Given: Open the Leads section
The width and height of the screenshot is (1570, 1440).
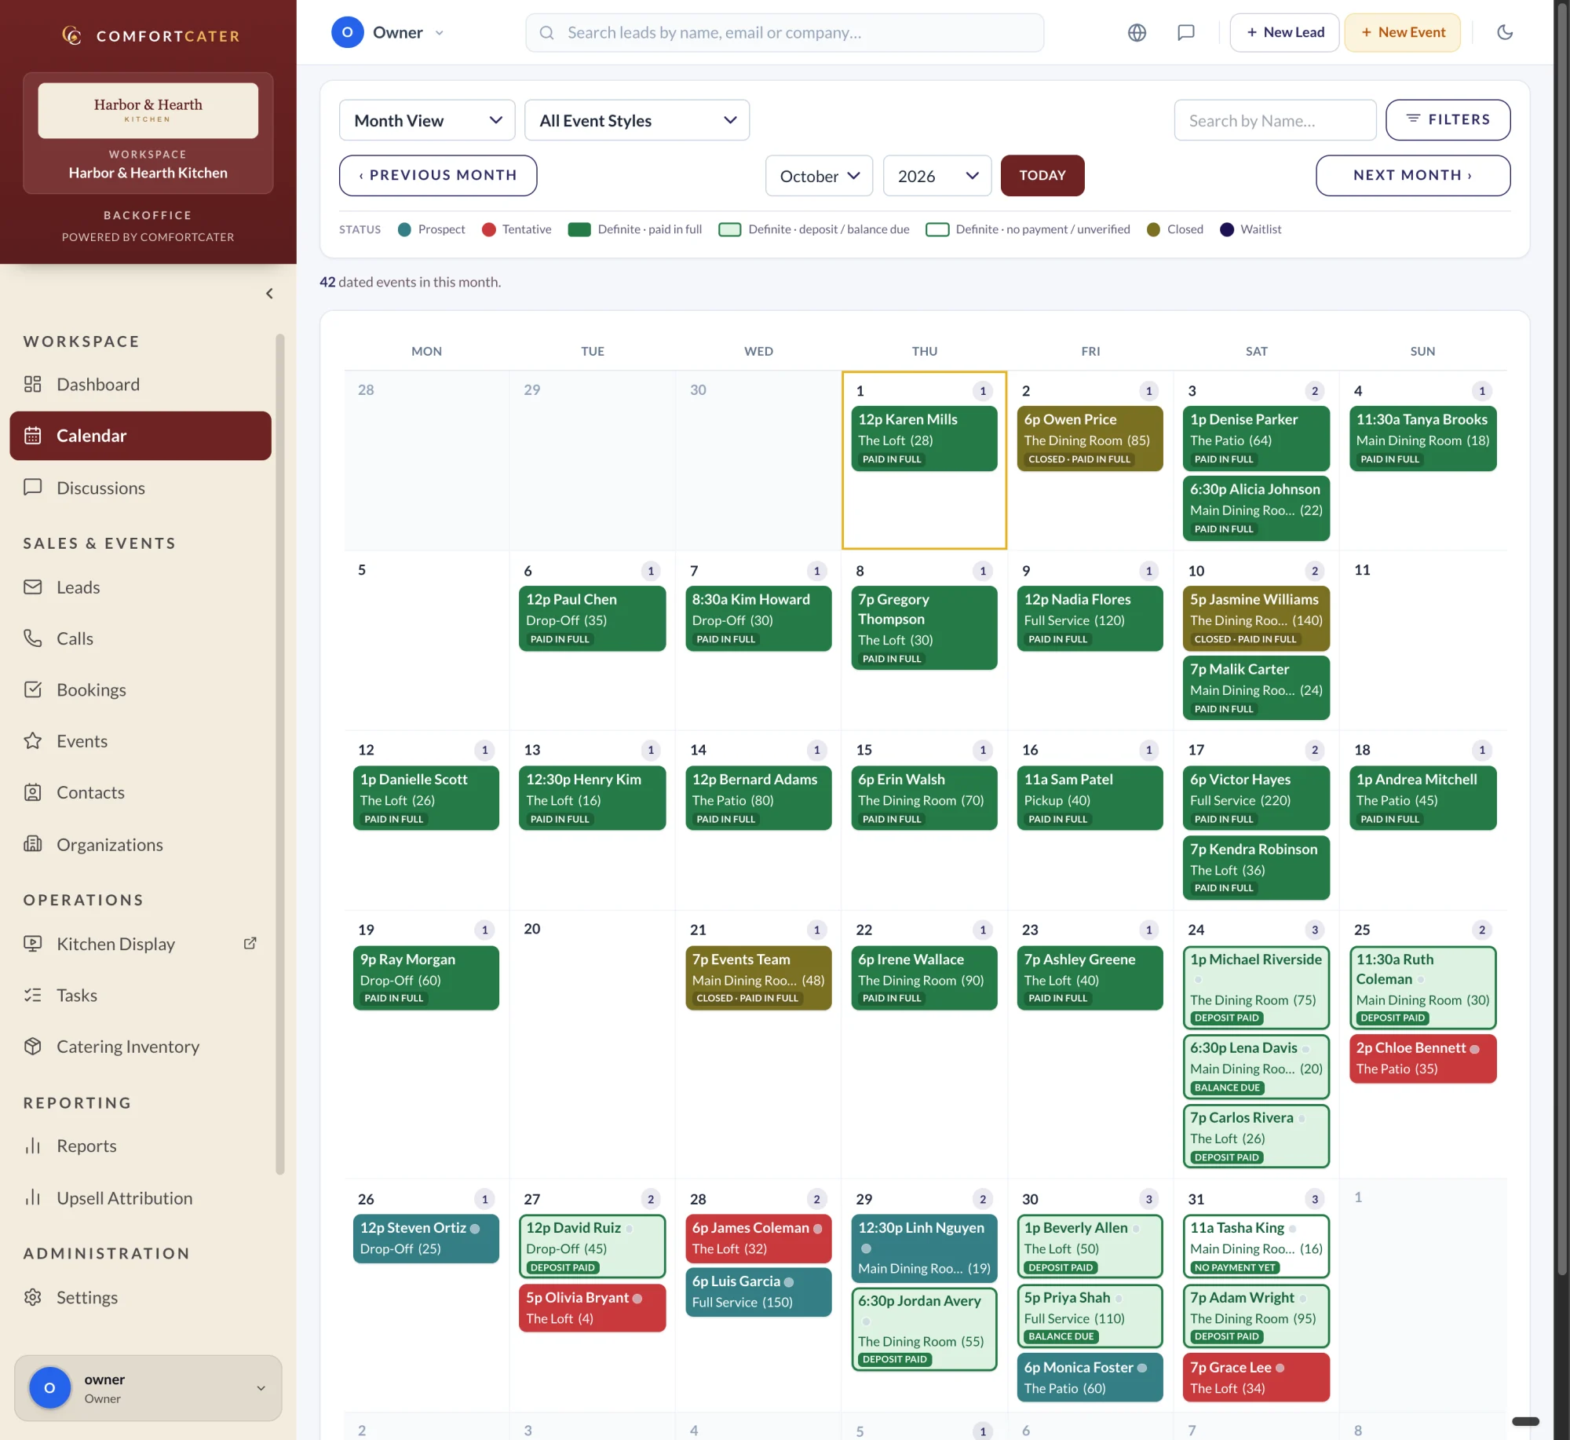Looking at the screenshot, I should coord(141,587).
